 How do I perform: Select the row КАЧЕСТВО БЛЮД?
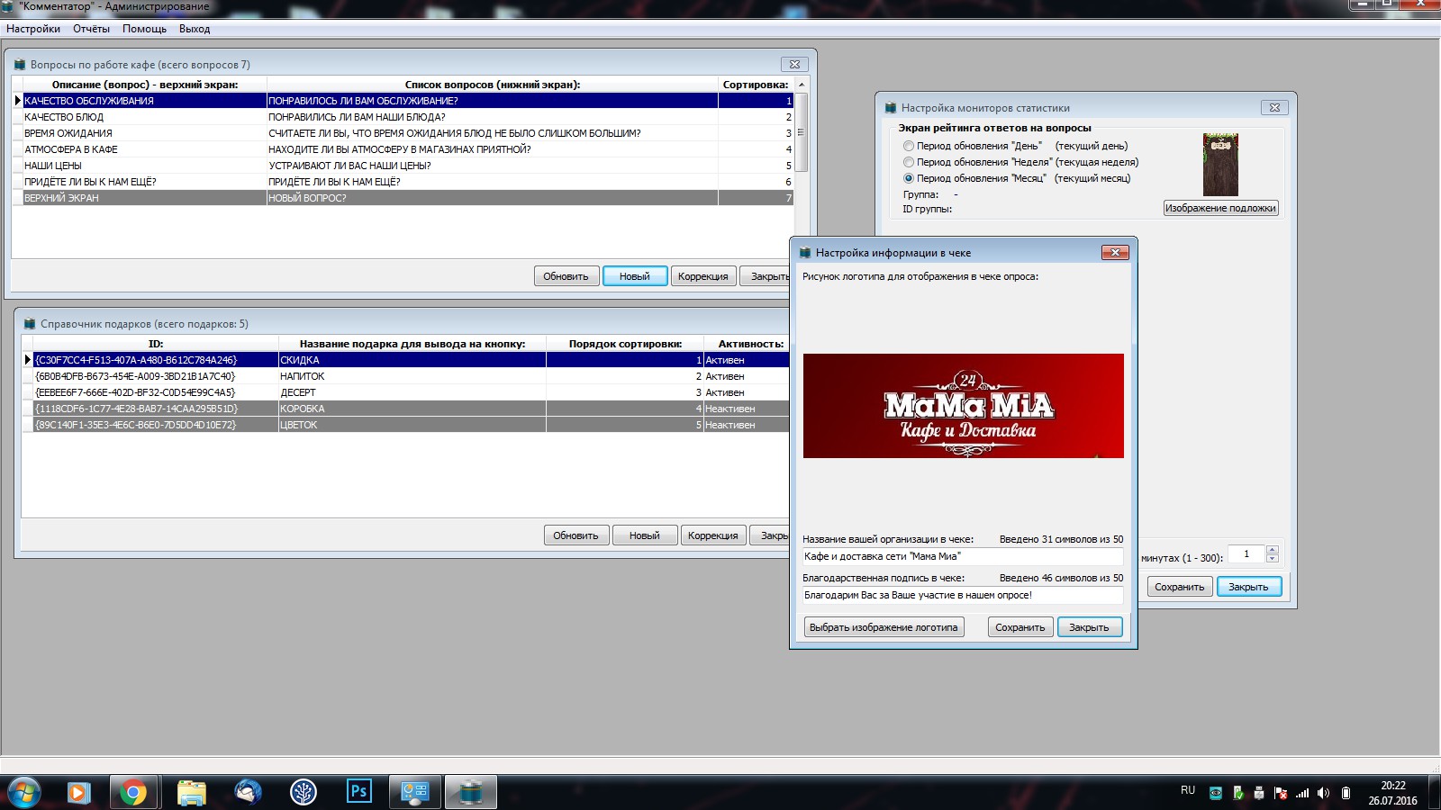[403, 117]
